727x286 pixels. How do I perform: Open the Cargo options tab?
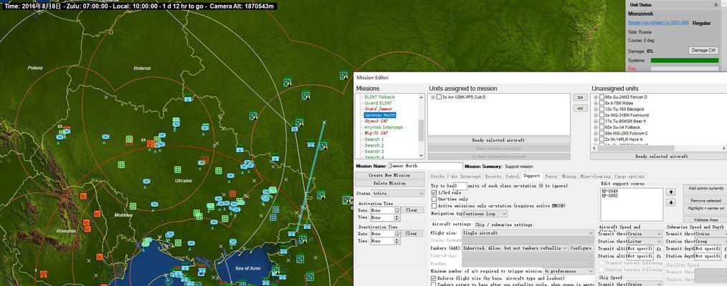629,177
